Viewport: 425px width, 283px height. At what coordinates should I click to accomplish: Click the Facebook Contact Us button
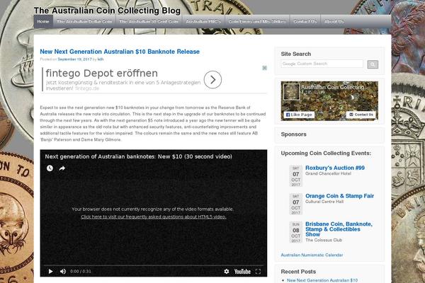coord(361,115)
